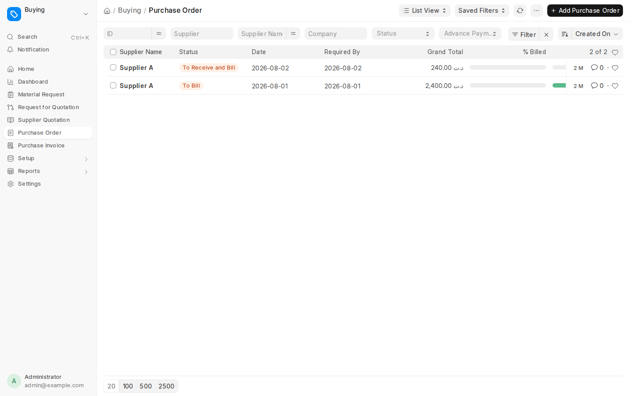This screenshot has width=634, height=396.
Task: Refresh the purchase order list
Action: point(520,11)
